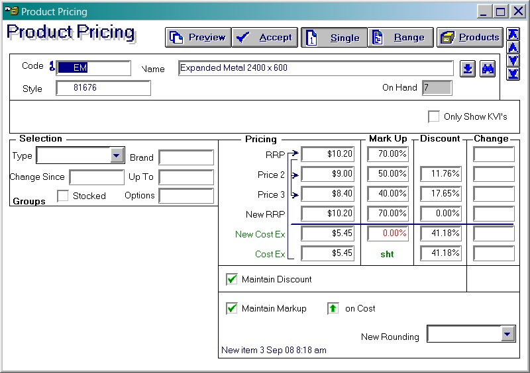This screenshot has height=373, width=530.
Task: Click RRP Mark Up 70.00% field
Action: click(x=388, y=154)
